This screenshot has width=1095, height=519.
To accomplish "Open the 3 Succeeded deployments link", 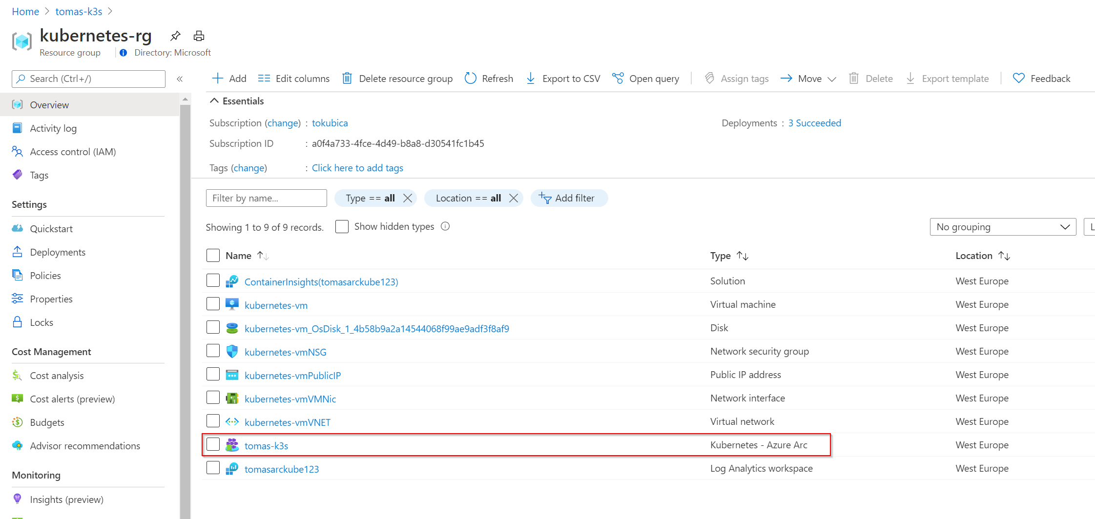I will point(814,123).
